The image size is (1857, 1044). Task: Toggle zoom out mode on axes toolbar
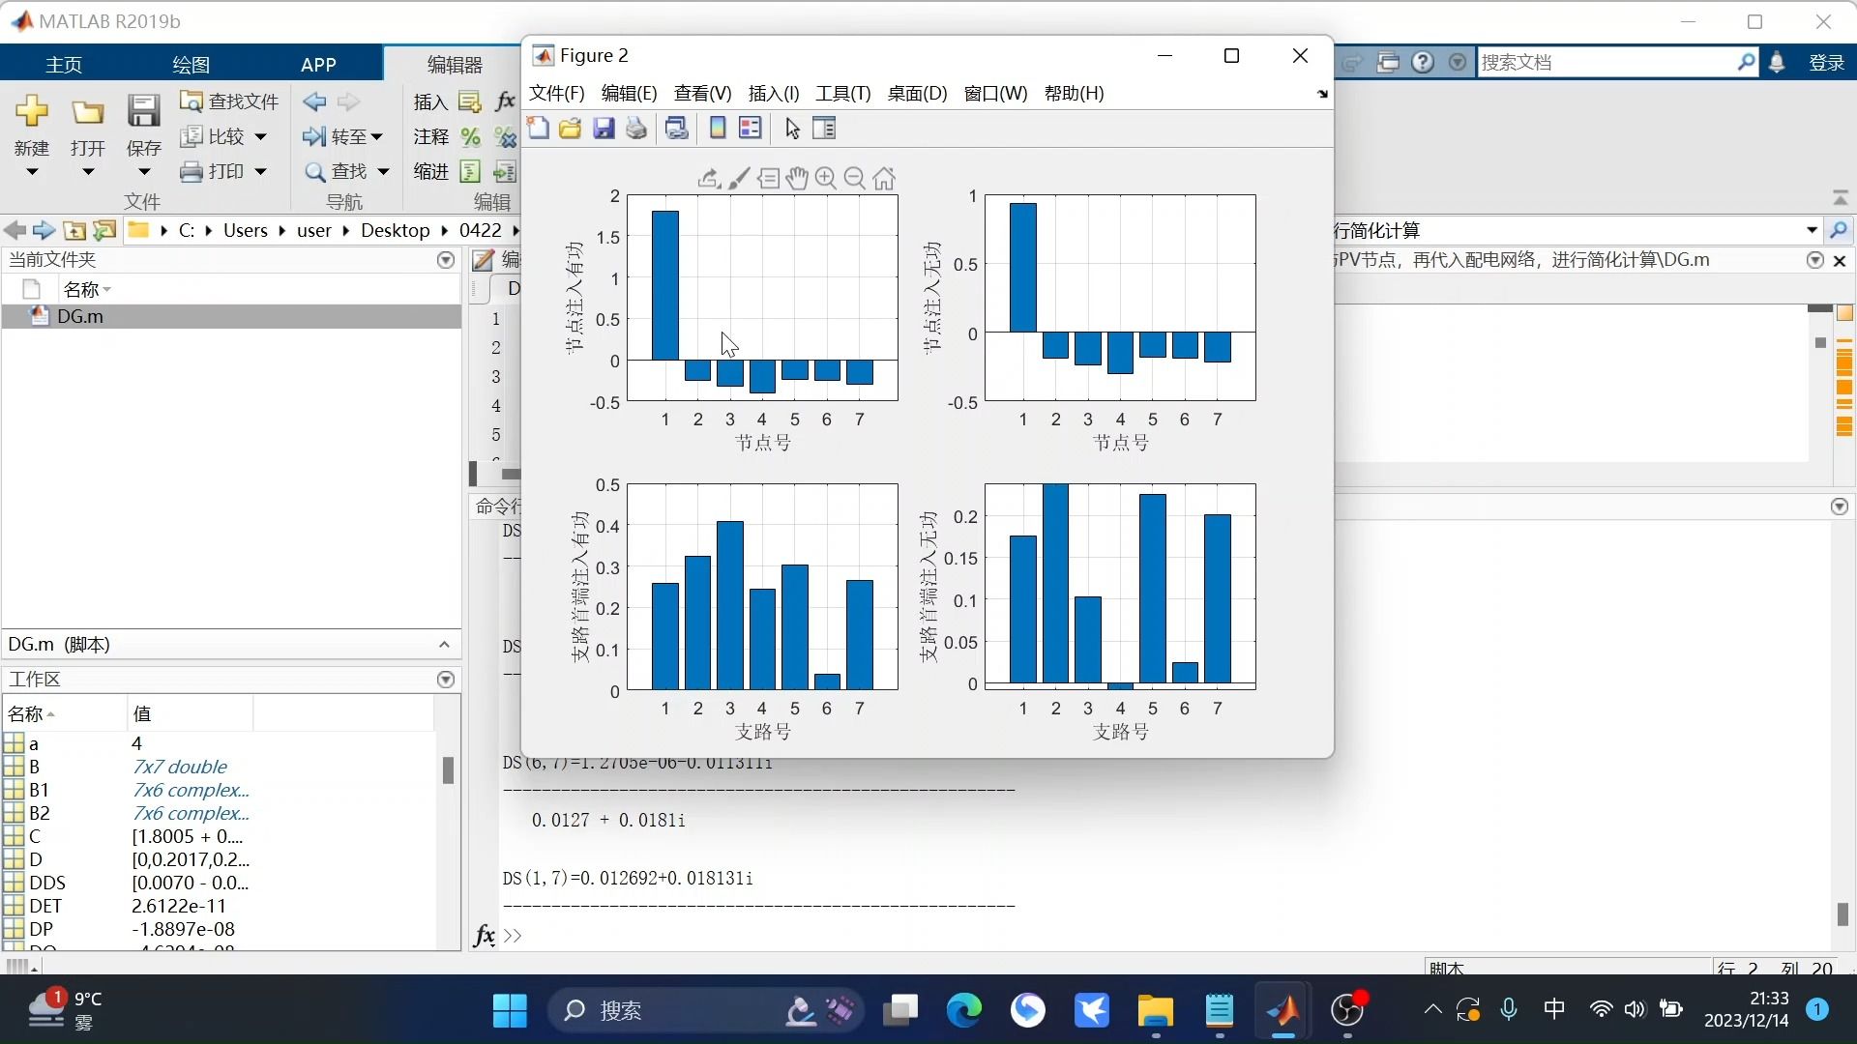[x=854, y=178]
